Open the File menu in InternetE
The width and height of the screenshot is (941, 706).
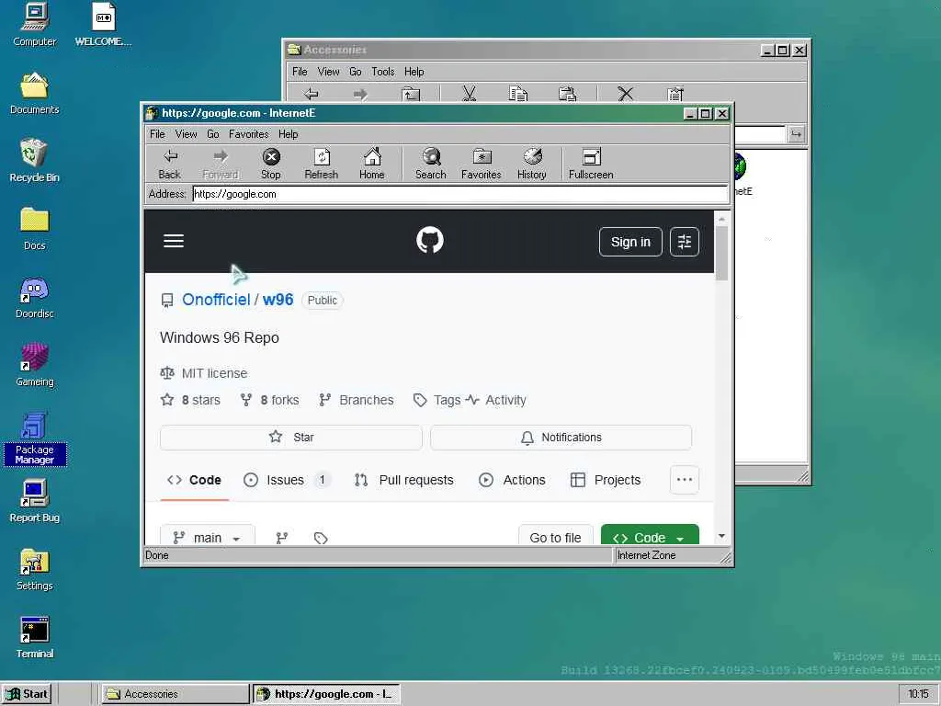point(157,134)
